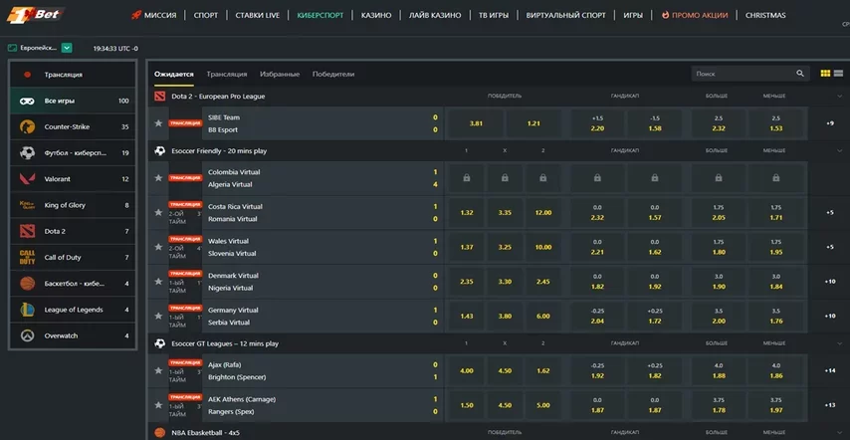Image resolution: width=850 pixels, height=440 pixels.
Task: Select handicap -0.25 at 1.92 for Ajax match
Action: tap(597, 370)
